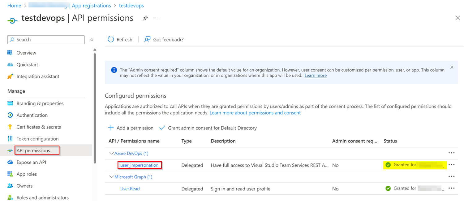This screenshot has height=201, width=464.
Task: Dismiss the info banner with its X
Action: 452,67
